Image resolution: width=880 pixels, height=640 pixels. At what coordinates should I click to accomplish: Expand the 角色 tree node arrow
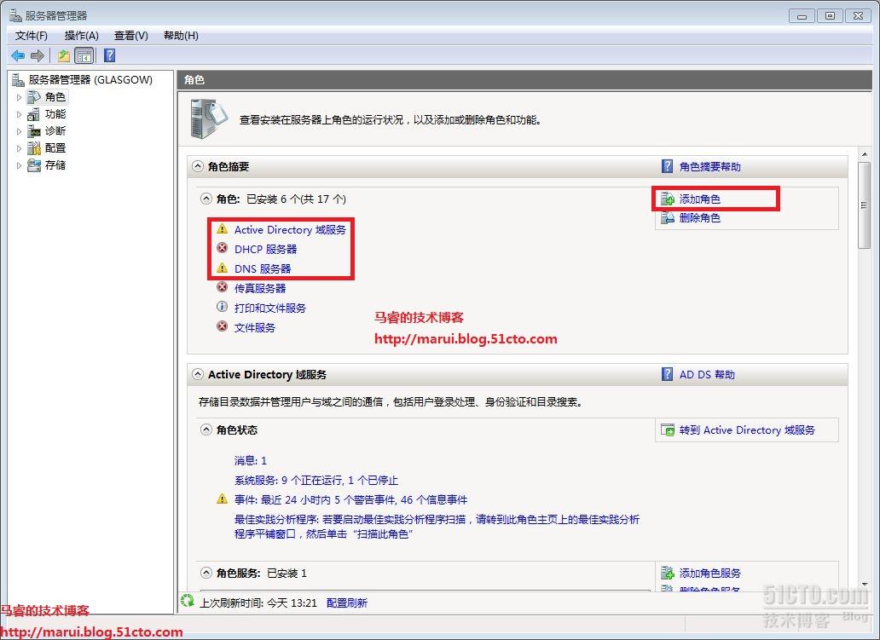19,98
